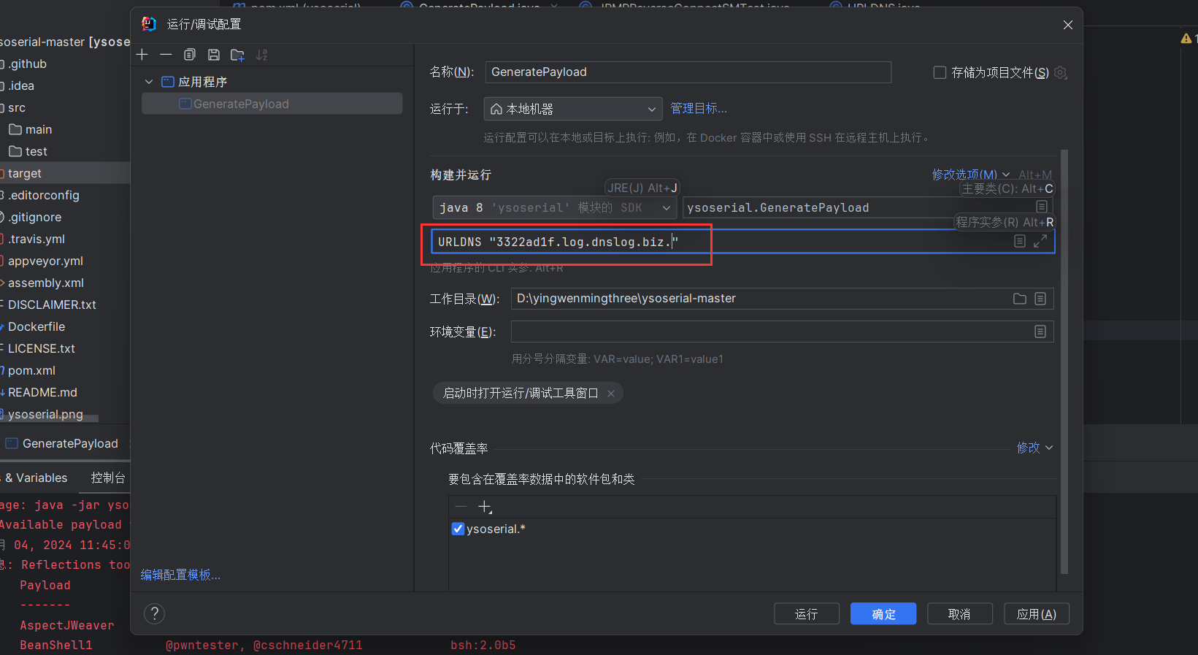Click the dialog's vertical scrollbar
This screenshot has width=1198, height=655.
tap(1064, 361)
